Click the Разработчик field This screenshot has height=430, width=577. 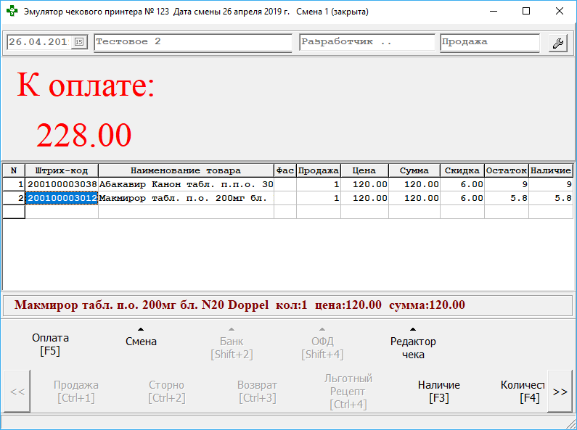click(367, 42)
